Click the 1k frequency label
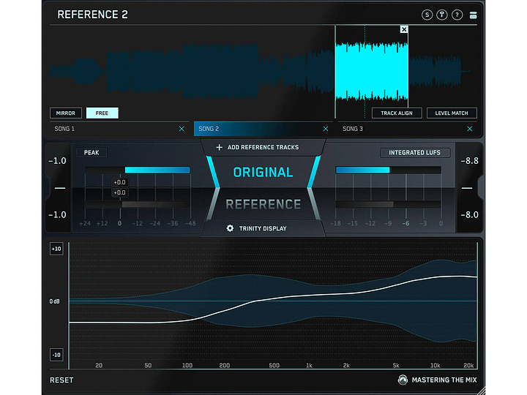This screenshot has width=527, height=395. 309,366
